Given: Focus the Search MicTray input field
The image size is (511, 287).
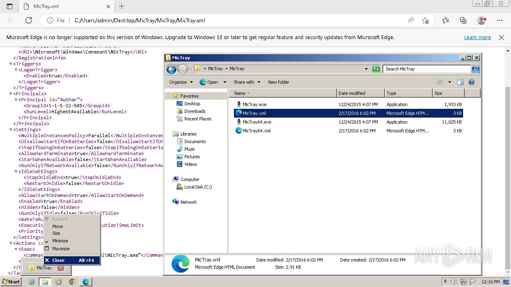Looking at the screenshot, I should tap(427, 69).
